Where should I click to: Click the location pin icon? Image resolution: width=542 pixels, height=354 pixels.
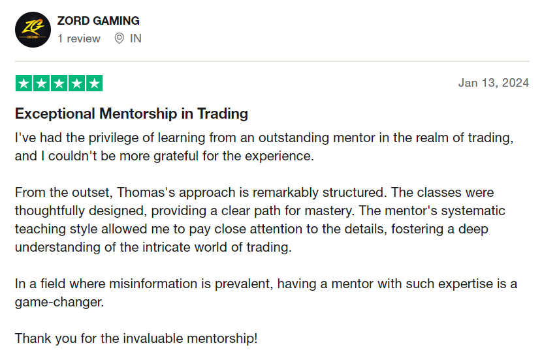click(119, 38)
